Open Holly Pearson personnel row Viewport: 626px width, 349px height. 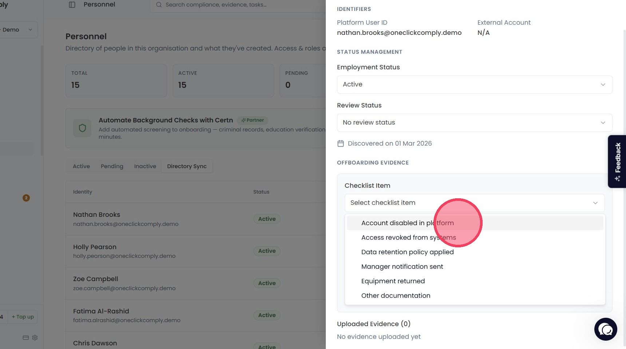tap(196, 251)
